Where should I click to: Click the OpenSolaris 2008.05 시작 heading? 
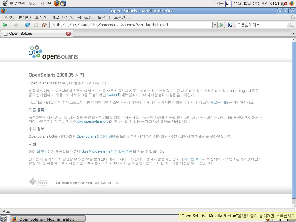click(56, 75)
